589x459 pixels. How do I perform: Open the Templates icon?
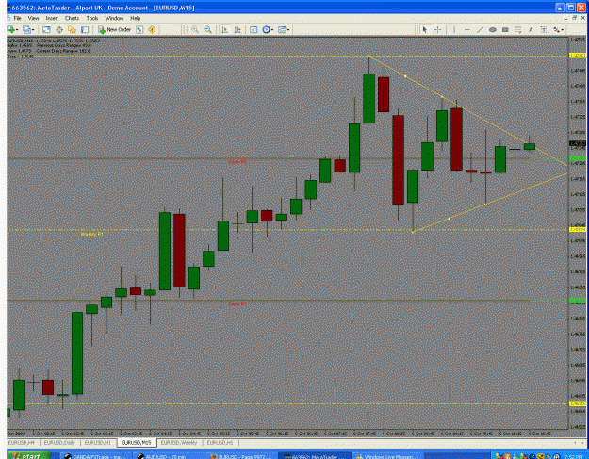coord(282,29)
